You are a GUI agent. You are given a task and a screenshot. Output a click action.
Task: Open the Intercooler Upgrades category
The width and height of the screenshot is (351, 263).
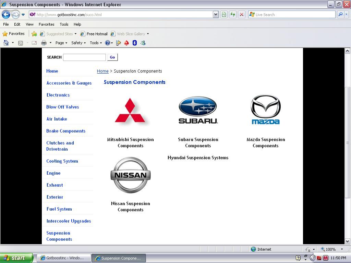pos(69,221)
